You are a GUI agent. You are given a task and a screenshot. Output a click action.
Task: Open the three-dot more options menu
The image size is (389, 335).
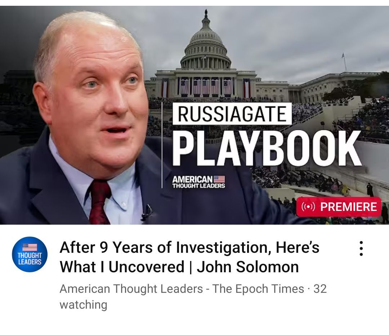coord(361,248)
